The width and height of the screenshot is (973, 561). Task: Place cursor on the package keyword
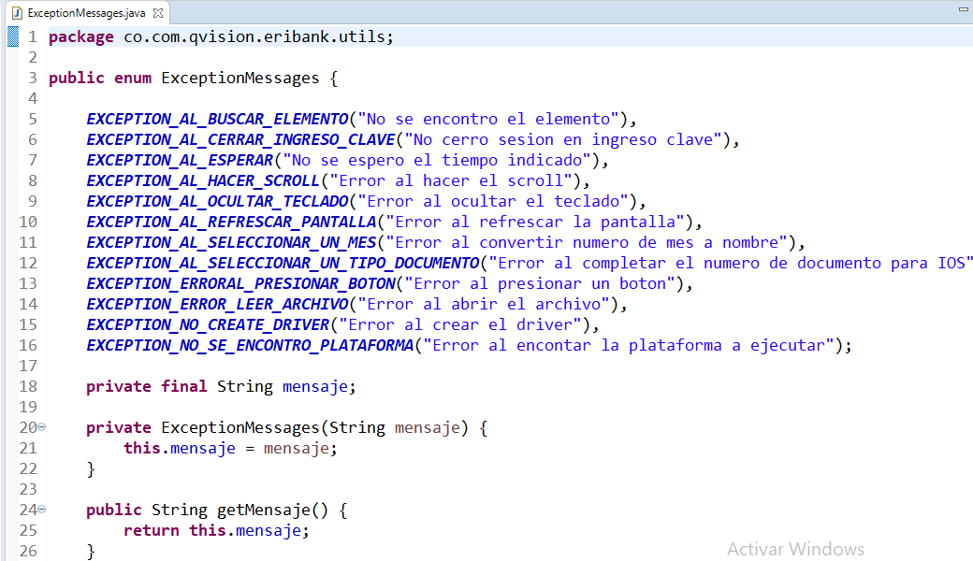pos(81,36)
